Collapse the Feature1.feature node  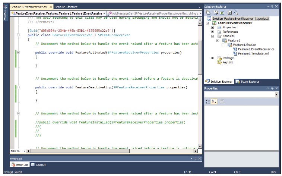pos(223,45)
